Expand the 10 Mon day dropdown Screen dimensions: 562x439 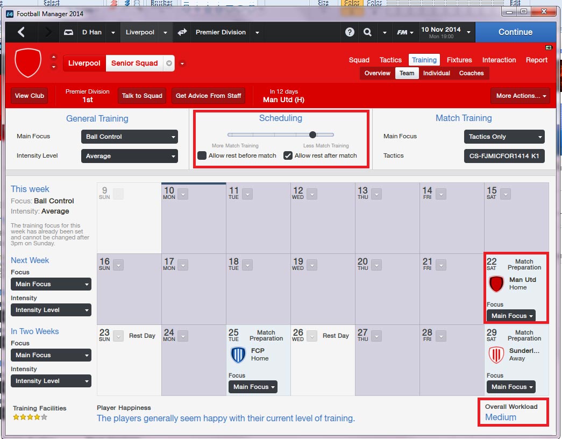[x=183, y=194]
